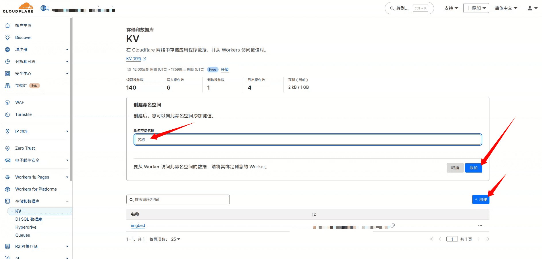Viewport: 542px width, 259px height.
Task: Click the external link icon by KV 文档
Action: coord(144,59)
